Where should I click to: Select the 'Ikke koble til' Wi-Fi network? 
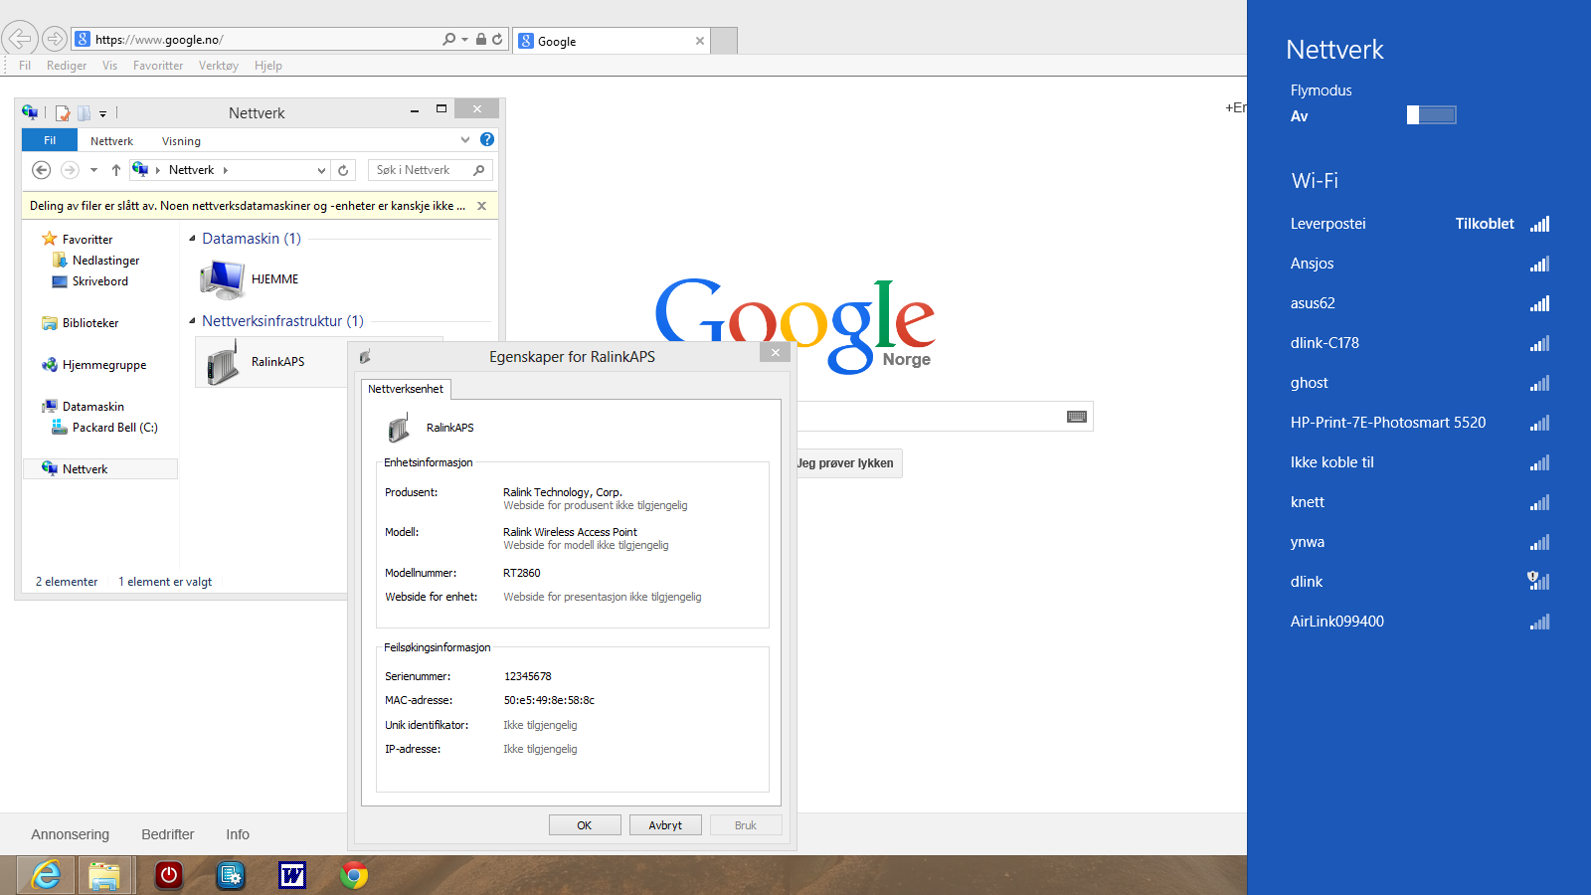coord(1420,462)
